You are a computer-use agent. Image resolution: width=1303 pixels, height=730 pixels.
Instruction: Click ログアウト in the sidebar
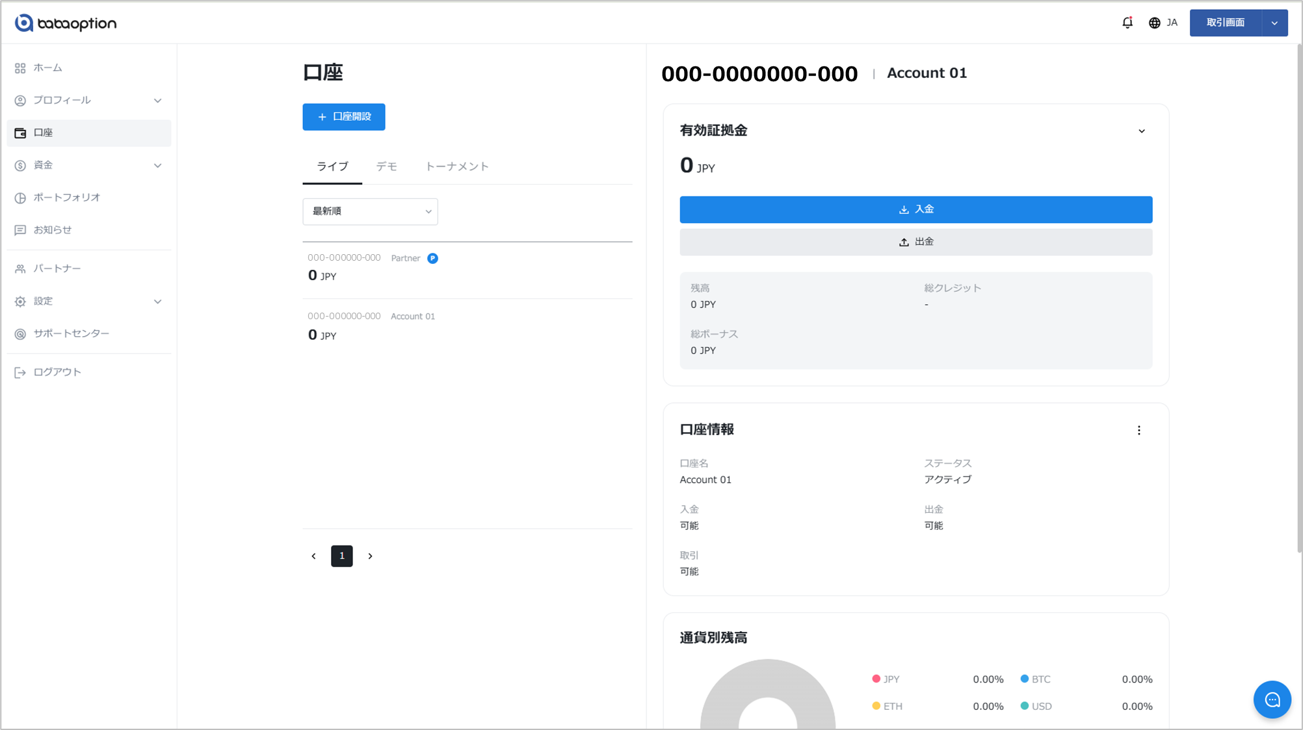(x=57, y=372)
